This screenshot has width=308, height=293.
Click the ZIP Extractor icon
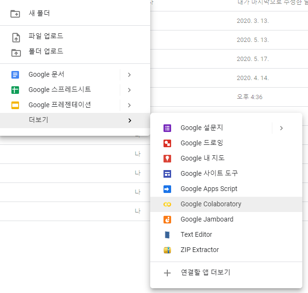point(167,250)
